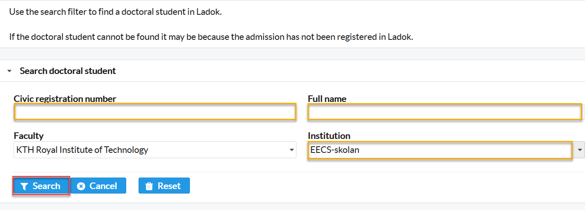The height and width of the screenshot is (210, 585).
Task: Focus the Civic registration number input
Action: tap(155, 112)
